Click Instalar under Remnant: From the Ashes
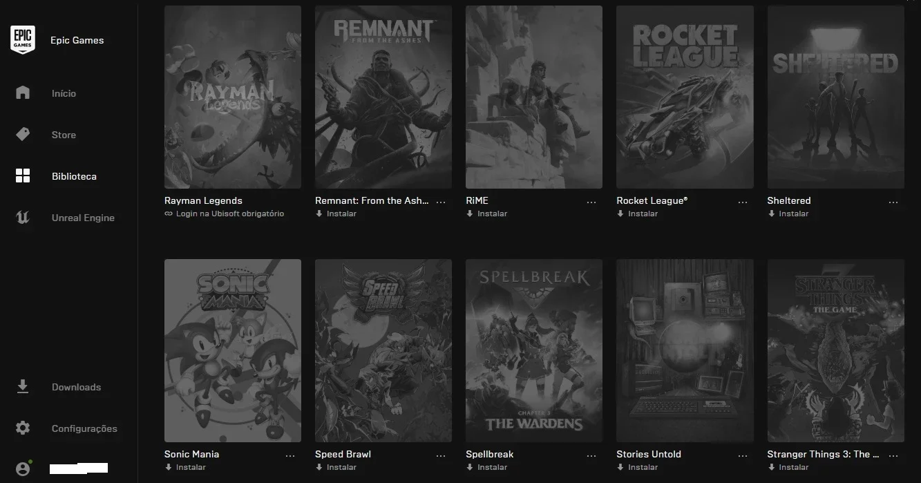The width and height of the screenshot is (921, 483). tap(341, 214)
